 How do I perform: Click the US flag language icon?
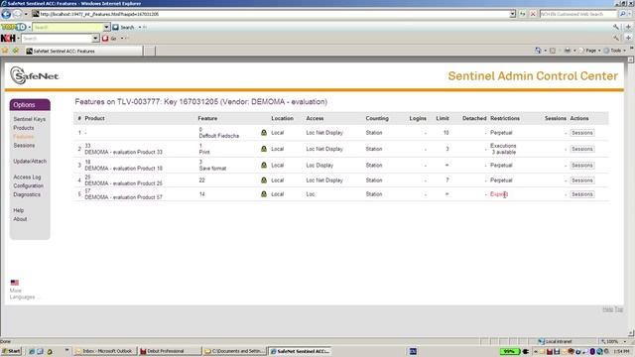(15, 283)
